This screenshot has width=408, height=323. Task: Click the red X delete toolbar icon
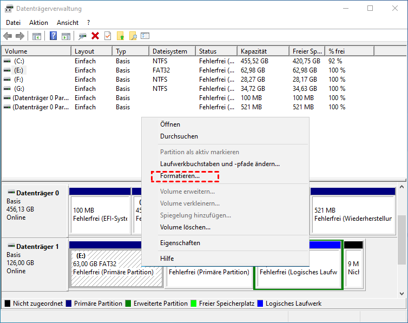(95, 36)
